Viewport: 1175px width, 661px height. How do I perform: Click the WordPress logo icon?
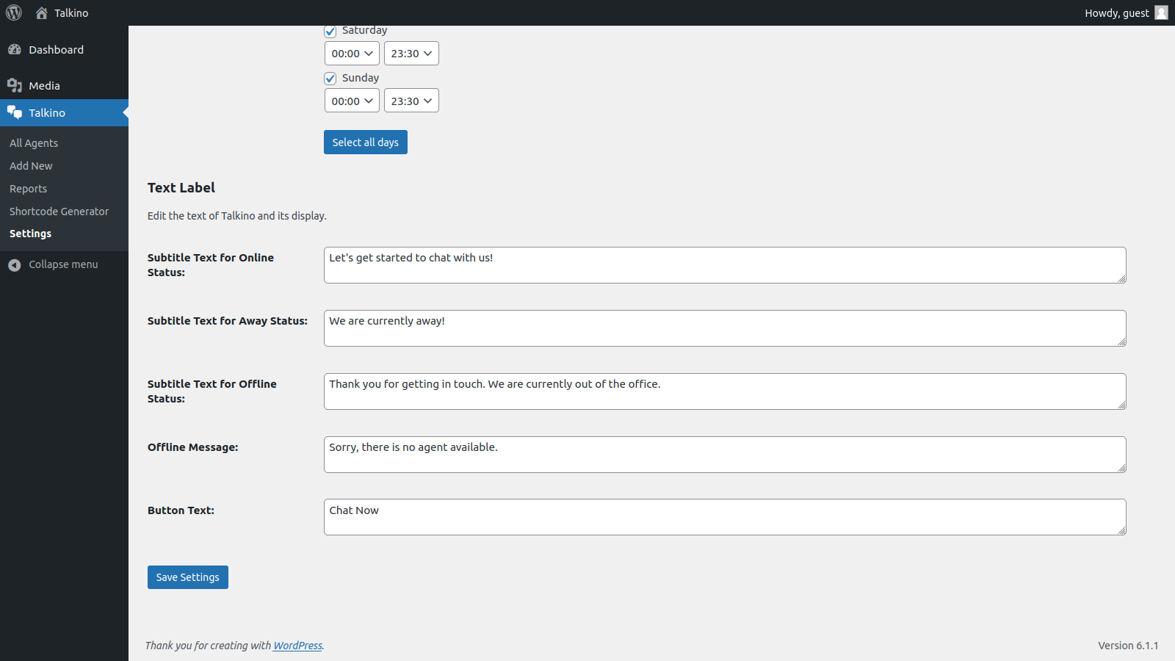14,12
